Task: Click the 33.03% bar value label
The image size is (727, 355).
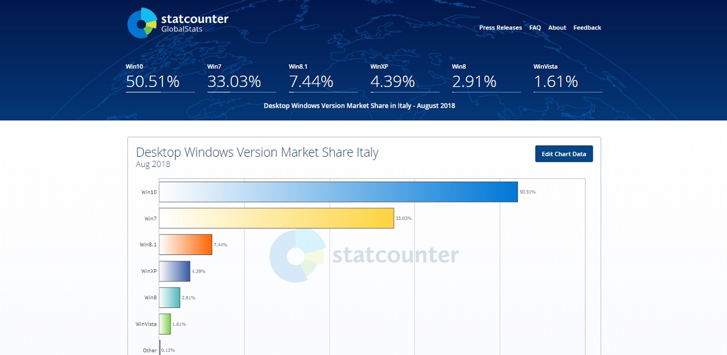Action: [x=404, y=218]
